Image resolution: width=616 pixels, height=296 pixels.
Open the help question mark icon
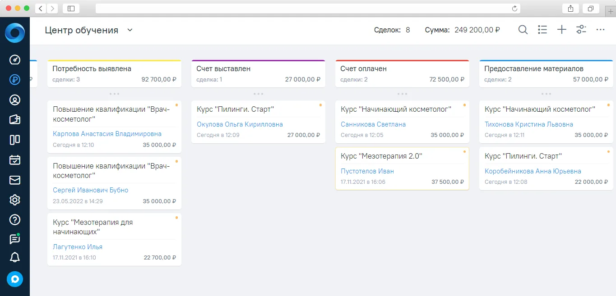tap(15, 219)
